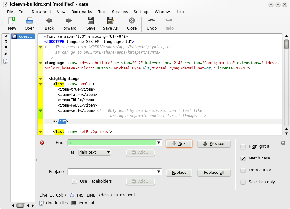Focus the Find text field containing list
290x209 pixels.
(x=112, y=143)
